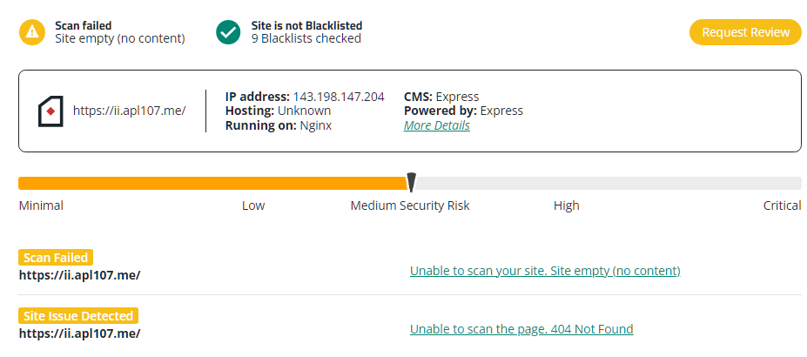The width and height of the screenshot is (807, 357).
Task: Click the 'Site is not Blacklisted' heading
Action: point(306,26)
